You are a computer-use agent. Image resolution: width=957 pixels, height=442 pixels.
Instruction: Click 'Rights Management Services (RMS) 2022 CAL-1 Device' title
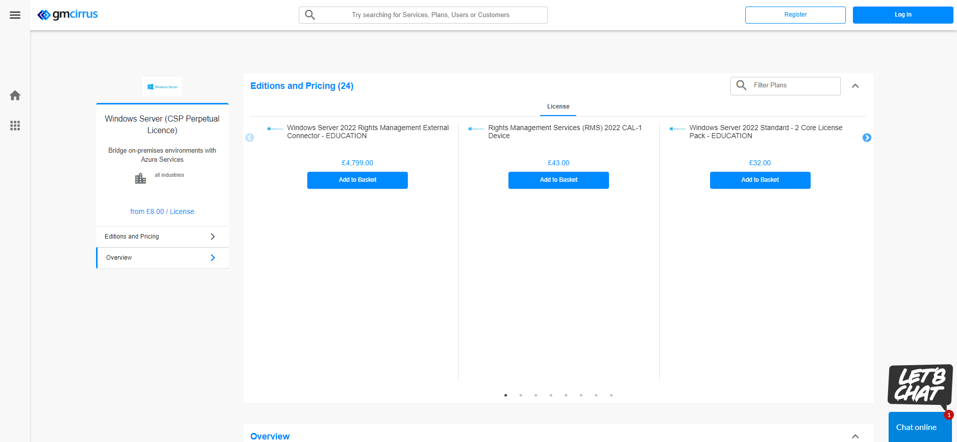click(565, 132)
